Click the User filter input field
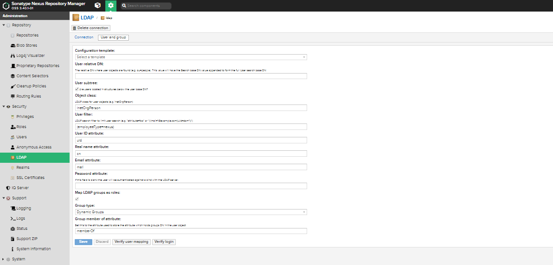 pyautogui.click(x=191, y=127)
